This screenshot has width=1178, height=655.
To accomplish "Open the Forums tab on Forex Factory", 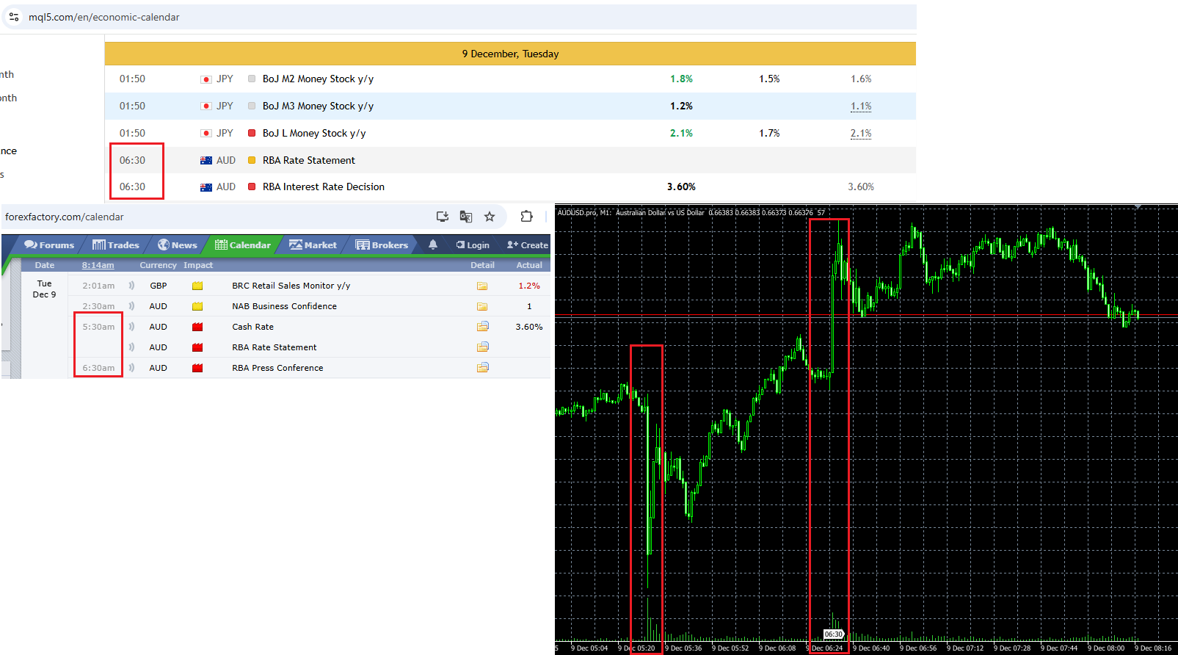I will 49,245.
